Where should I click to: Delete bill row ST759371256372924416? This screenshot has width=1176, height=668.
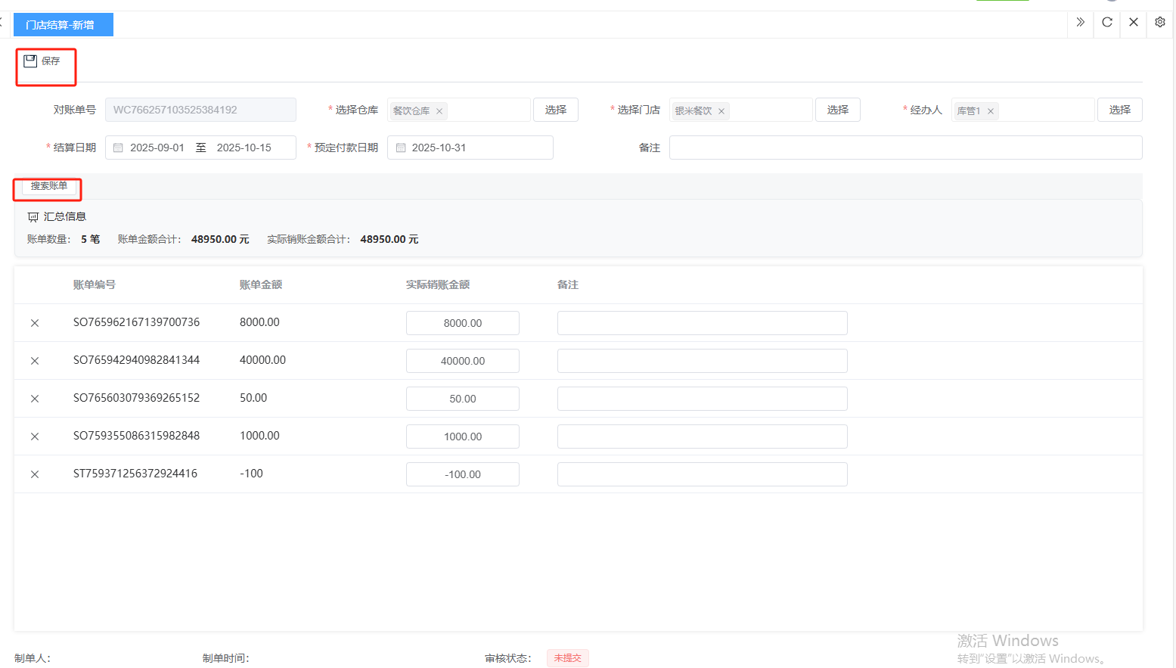[x=35, y=474]
